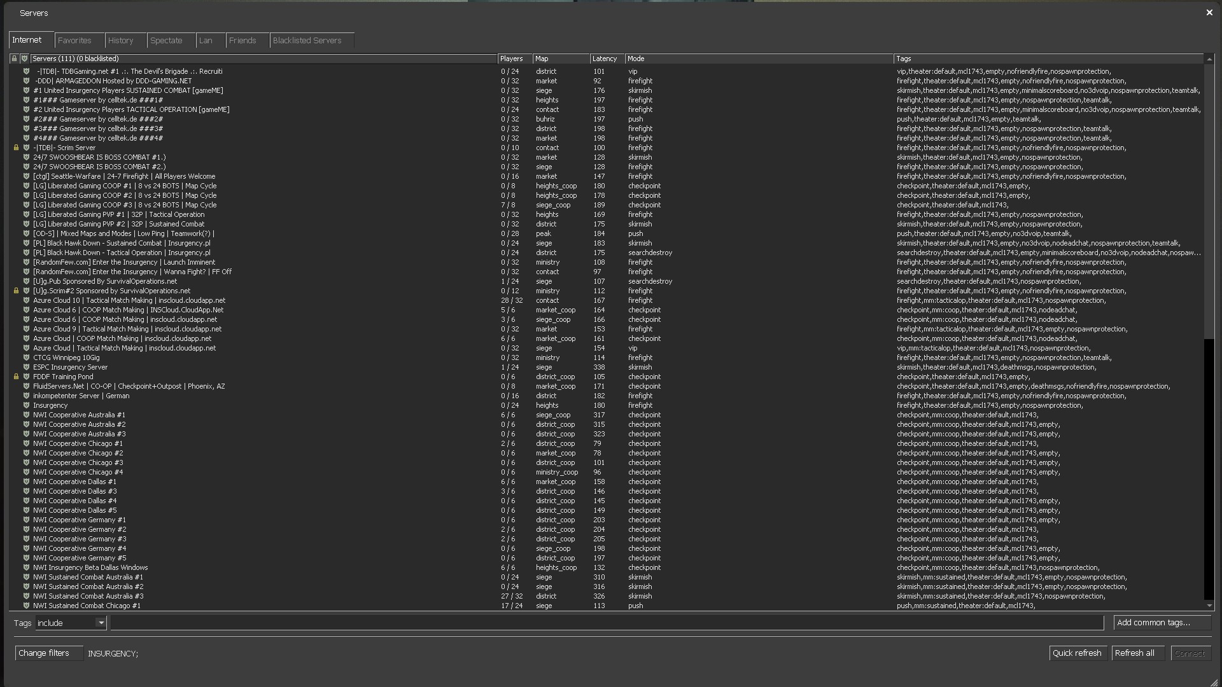Click the Quick refresh button

pyautogui.click(x=1078, y=653)
